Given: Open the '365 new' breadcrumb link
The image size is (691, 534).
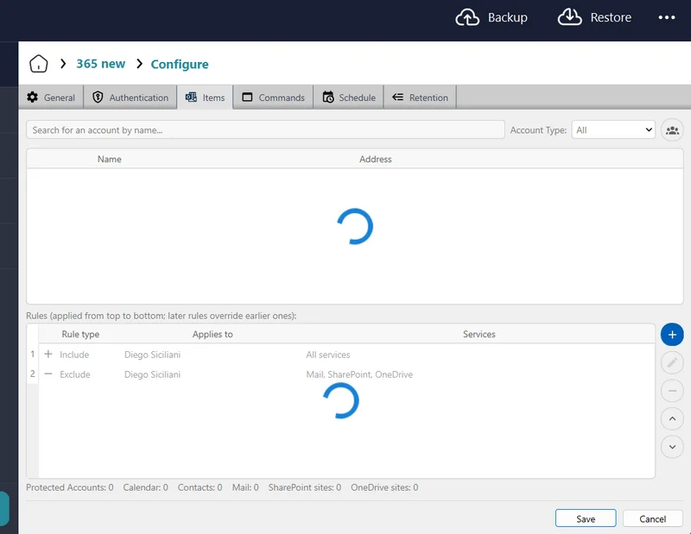Looking at the screenshot, I should [100, 64].
